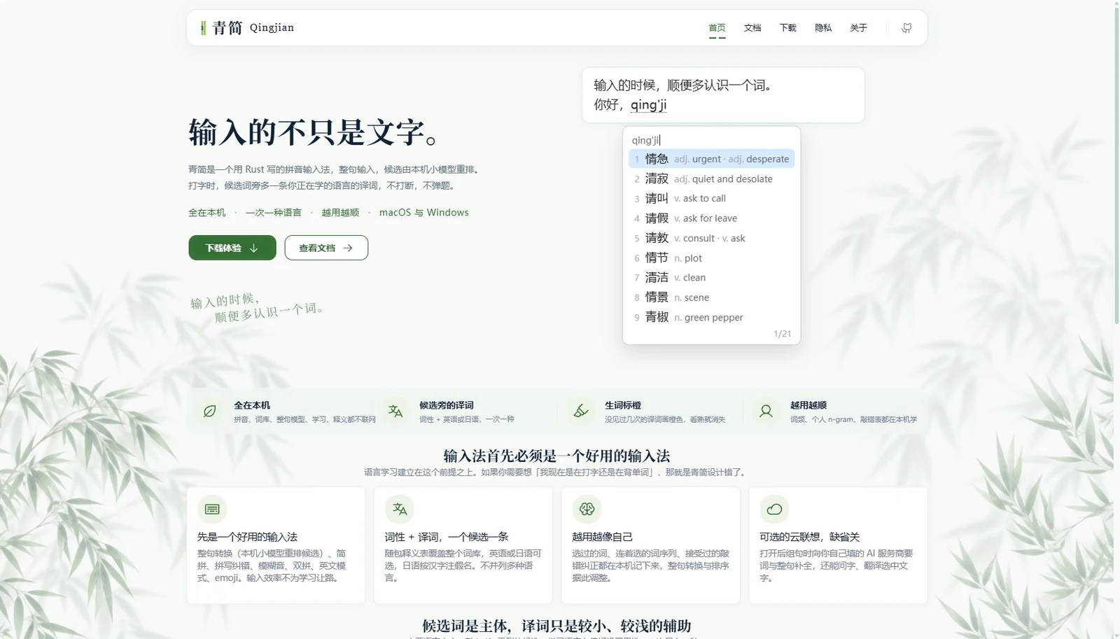Click the keyboard icon on 先是一个好用的输入法 card
Screen dimensions: 1120x639
tap(212, 509)
